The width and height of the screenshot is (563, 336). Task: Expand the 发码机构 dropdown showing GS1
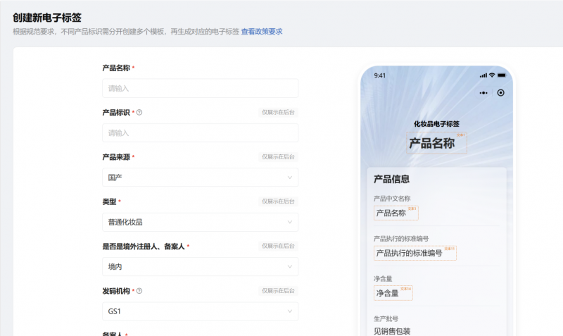(200, 311)
